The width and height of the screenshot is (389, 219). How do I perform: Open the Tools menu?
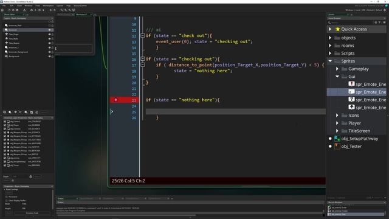[38, 5]
